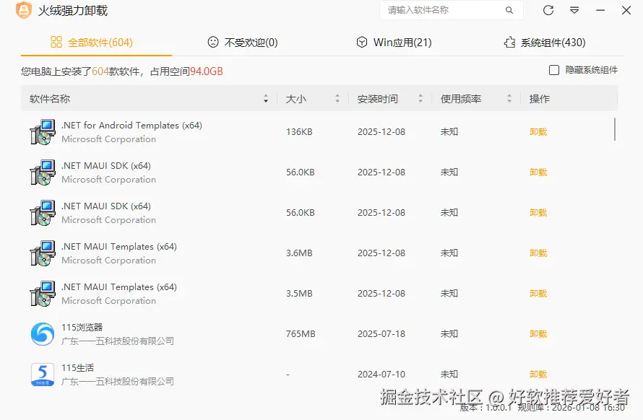The width and height of the screenshot is (643, 420).
Task: Click Microsoft Corporation under .NET for Android
Action: tap(108, 139)
